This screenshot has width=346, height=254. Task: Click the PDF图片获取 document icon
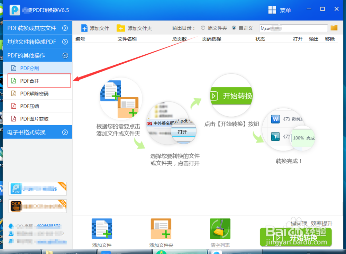pos(14,119)
